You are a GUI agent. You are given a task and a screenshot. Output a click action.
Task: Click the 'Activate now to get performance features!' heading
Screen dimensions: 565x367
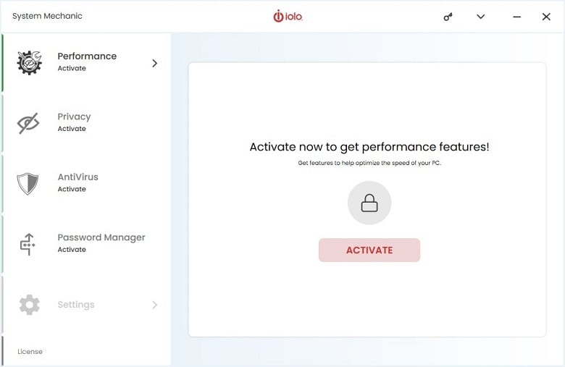point(369,147)
